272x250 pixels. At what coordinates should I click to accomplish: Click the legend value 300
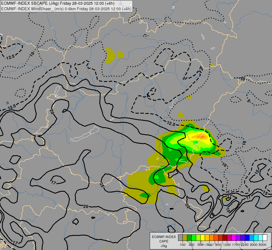pos(191,245)
